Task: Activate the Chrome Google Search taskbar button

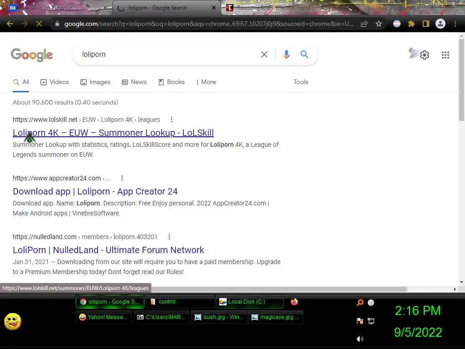Action: 110,302
